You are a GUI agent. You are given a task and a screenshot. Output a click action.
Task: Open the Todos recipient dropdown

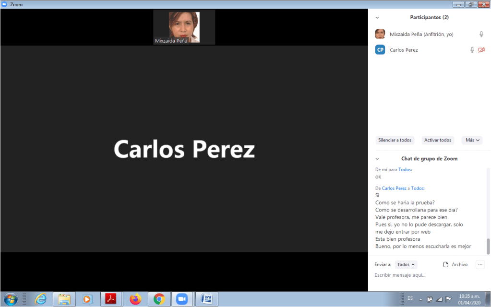[x=407, y=264]
